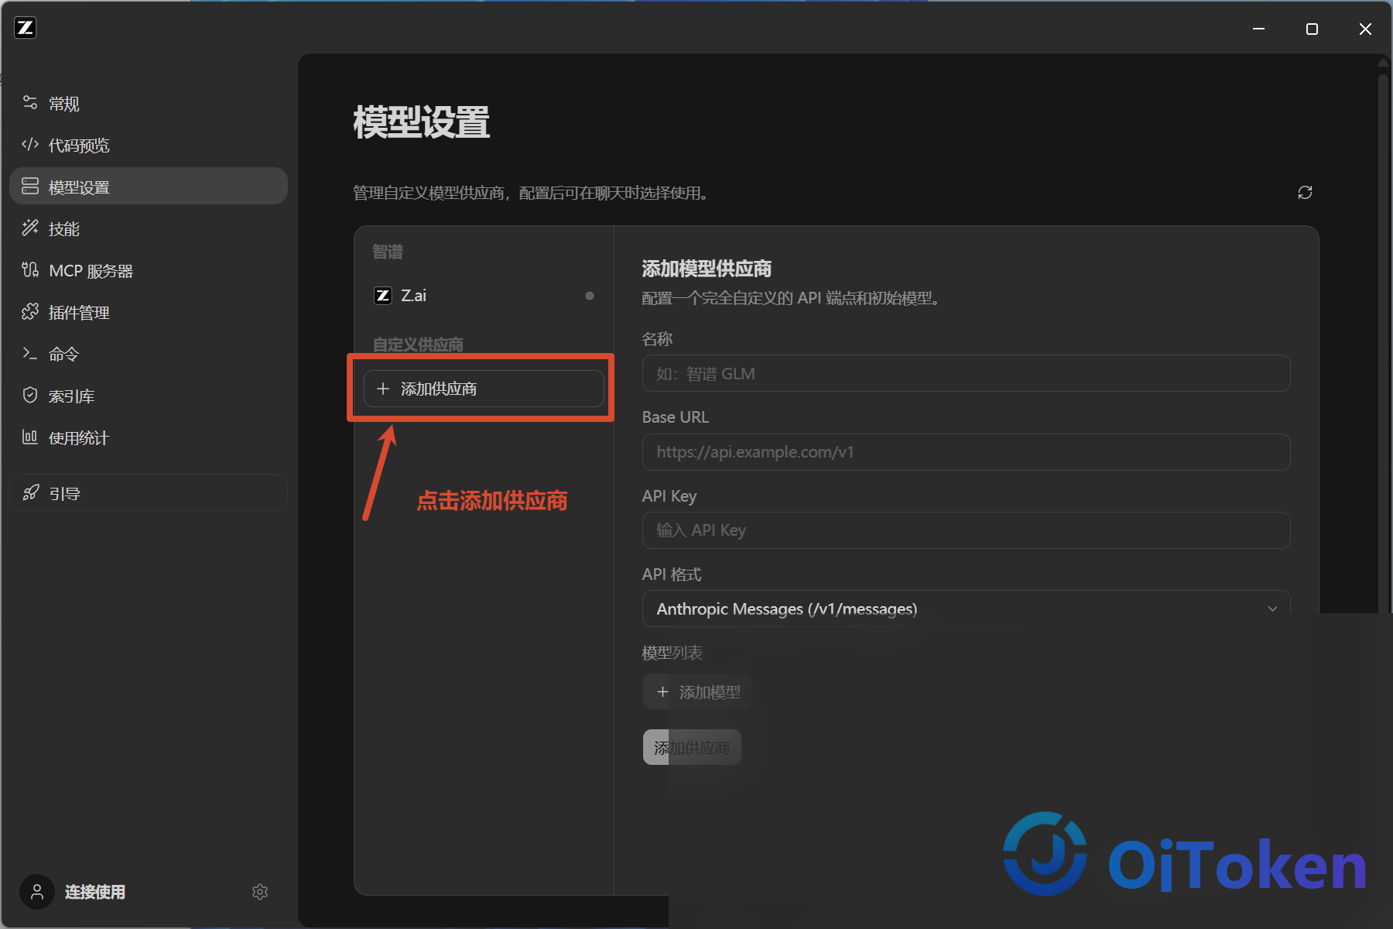Open the 代码预览 section

coord(148,146)
